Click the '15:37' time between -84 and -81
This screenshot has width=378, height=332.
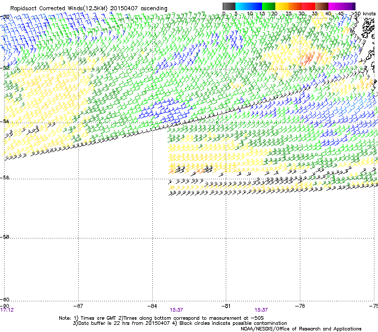click(x=176, y=310)
